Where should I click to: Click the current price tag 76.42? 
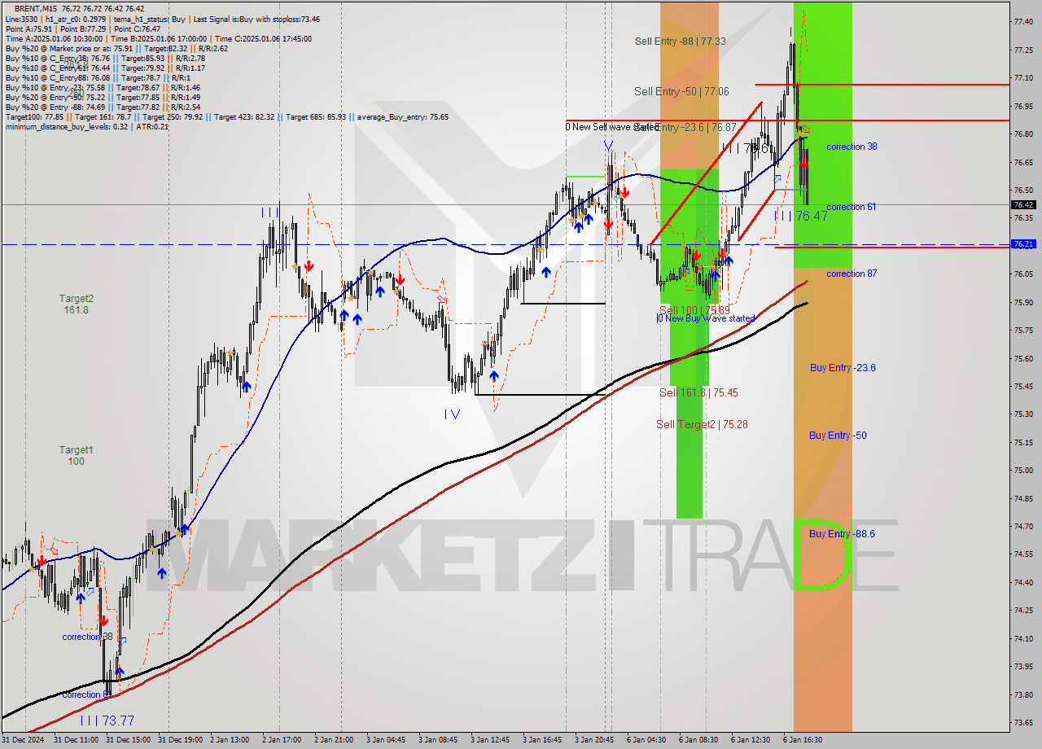(x=1023, y=205)
